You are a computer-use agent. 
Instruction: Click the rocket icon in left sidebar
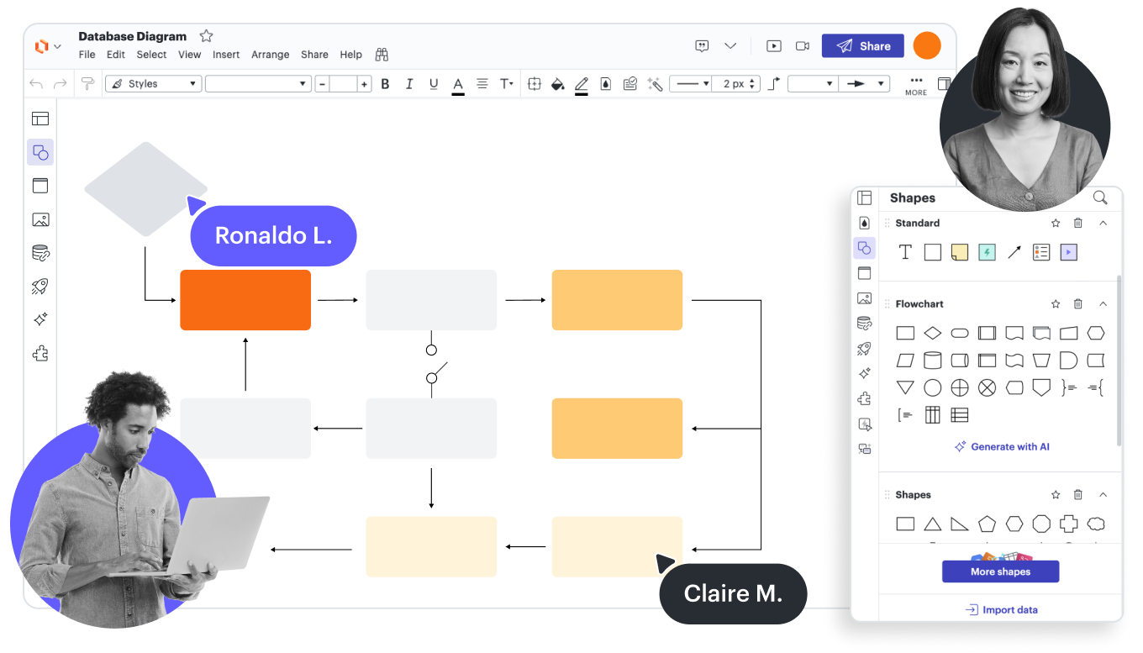point(40,287)
